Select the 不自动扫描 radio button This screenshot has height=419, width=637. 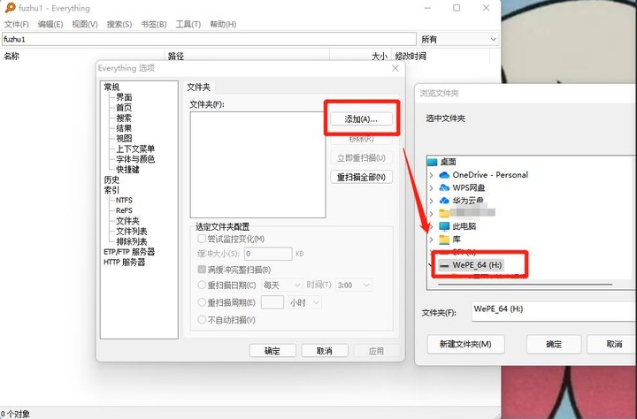pos(202,319)
